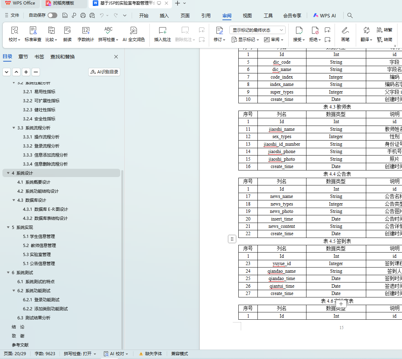Screen dimensions: 402x359
Task: Open the 文件 menu
Action: coord(12,15)
